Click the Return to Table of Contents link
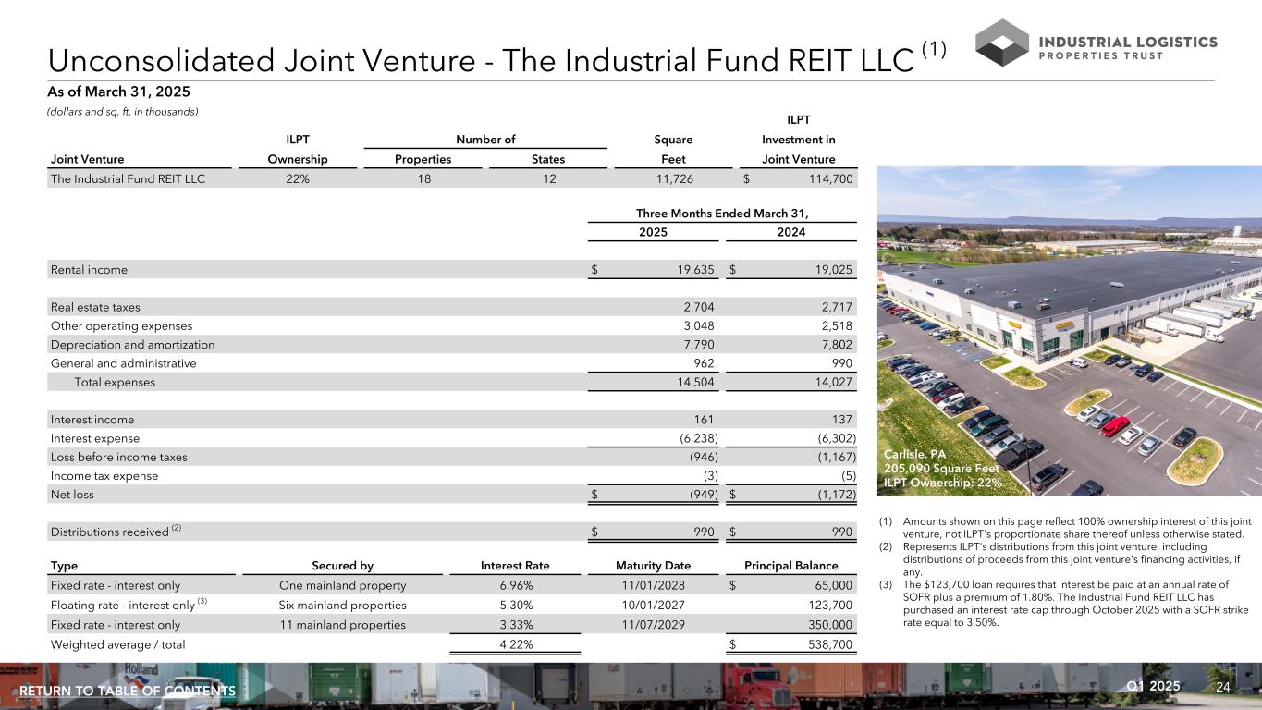 pyautogui.click(x=127, y=692)
